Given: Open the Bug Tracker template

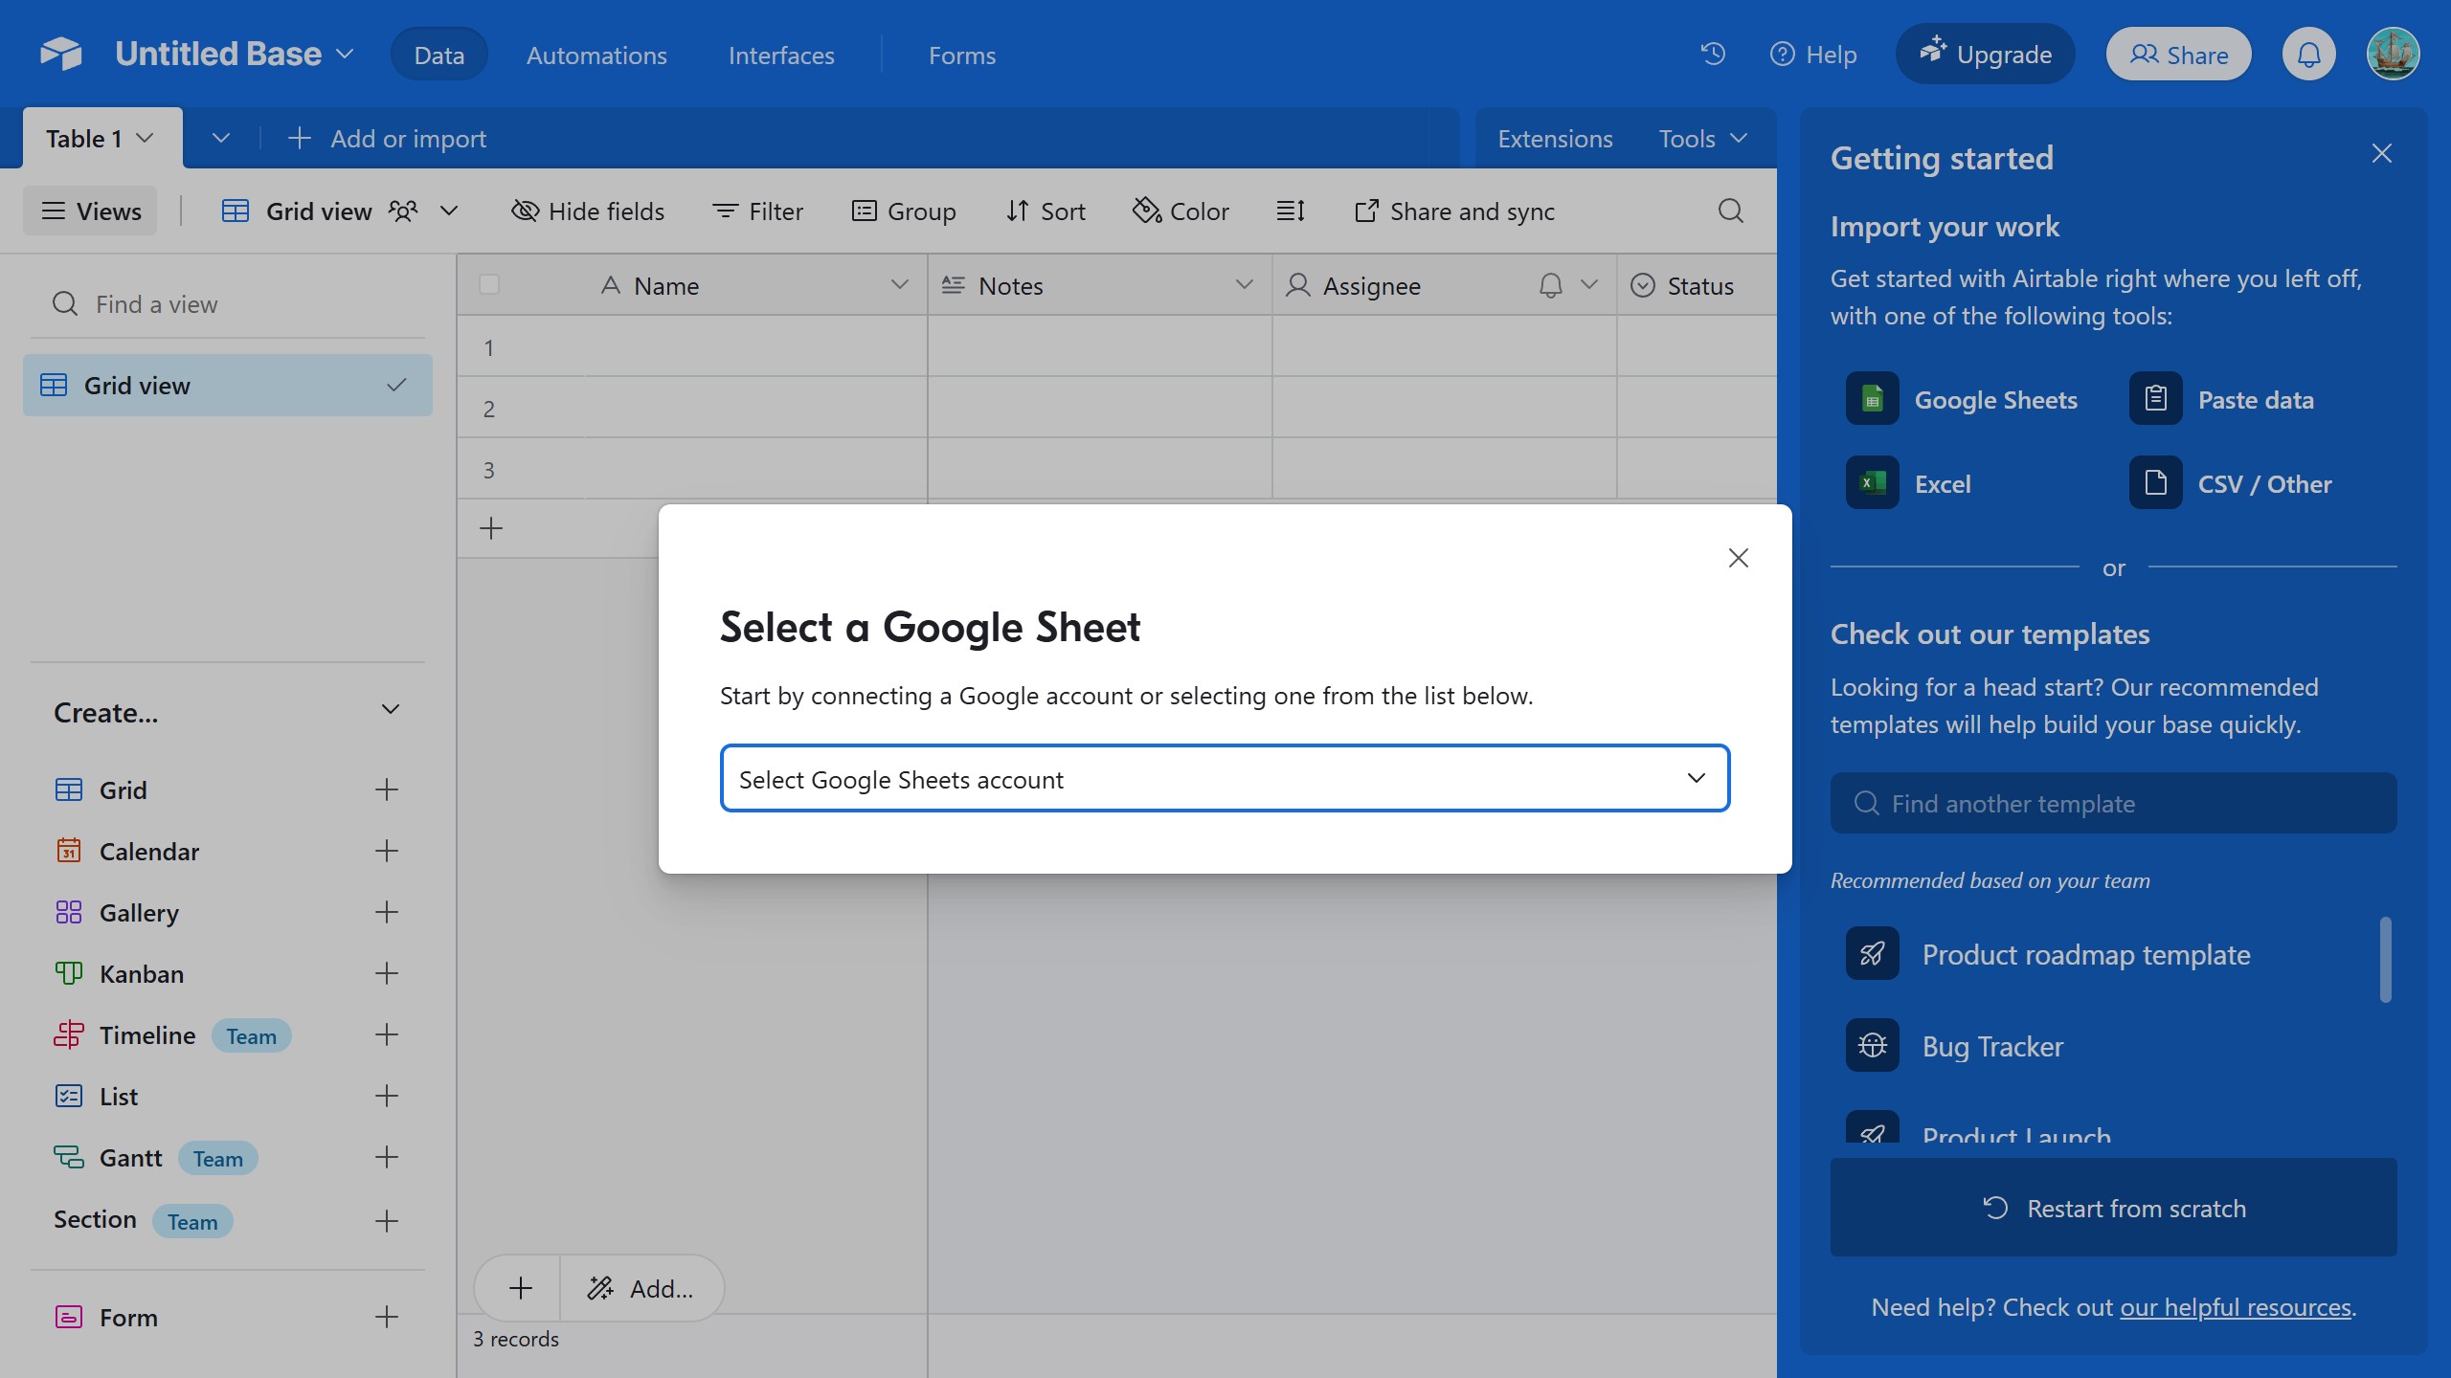Looking at the screenshot, I should pos(1955,1046).
